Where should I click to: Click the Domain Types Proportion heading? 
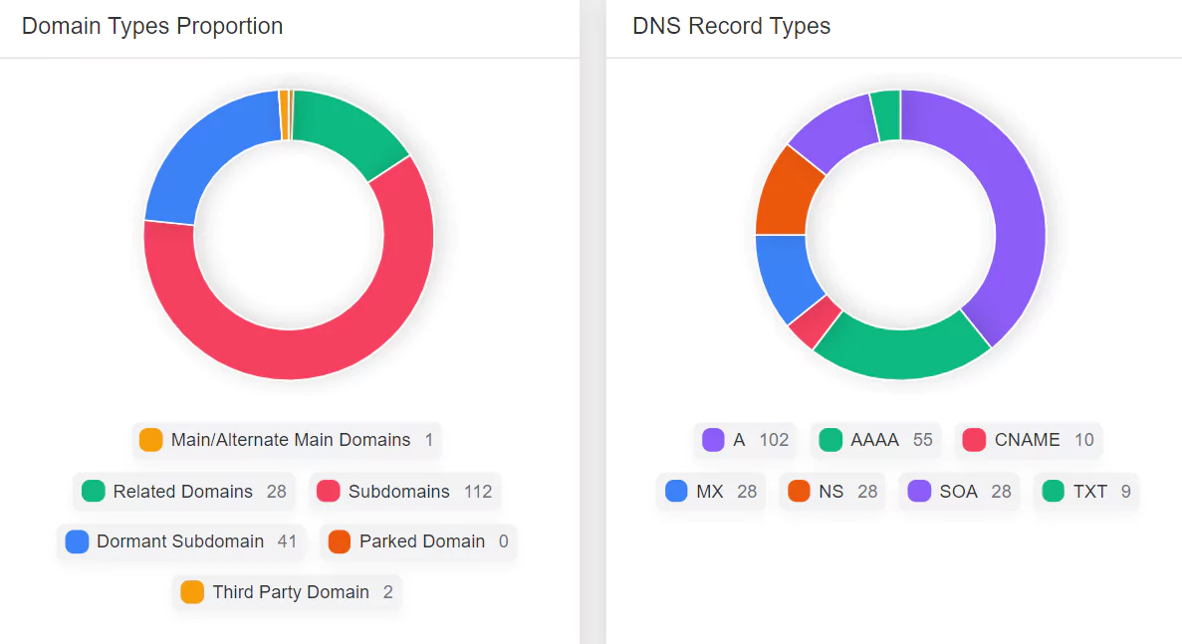click(152, 26)
